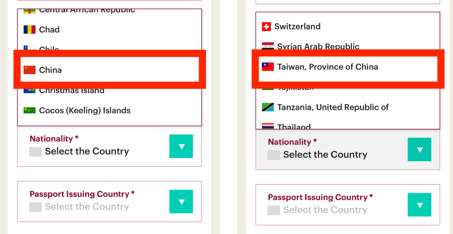453x234 pixels.
Task: Expand right Passport Issuing Country dropdown
Action: tap(419, 205)
